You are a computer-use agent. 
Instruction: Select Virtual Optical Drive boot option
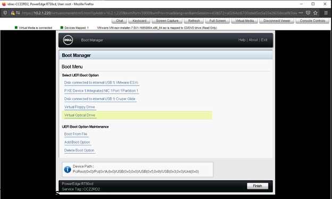pos(80,115)
